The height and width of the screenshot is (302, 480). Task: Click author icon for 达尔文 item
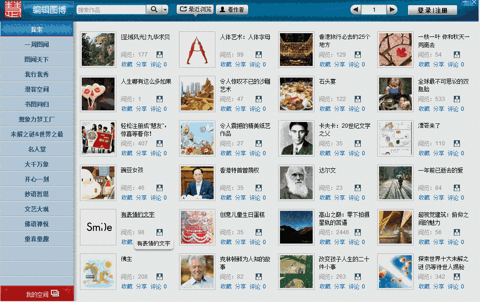[x=358, y=188]
